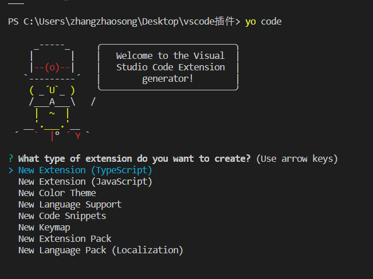The width and height of the screenshot is (373, 279).
Task: Choose New Language Pack (Localization)
Action: (x=100, y=250)
